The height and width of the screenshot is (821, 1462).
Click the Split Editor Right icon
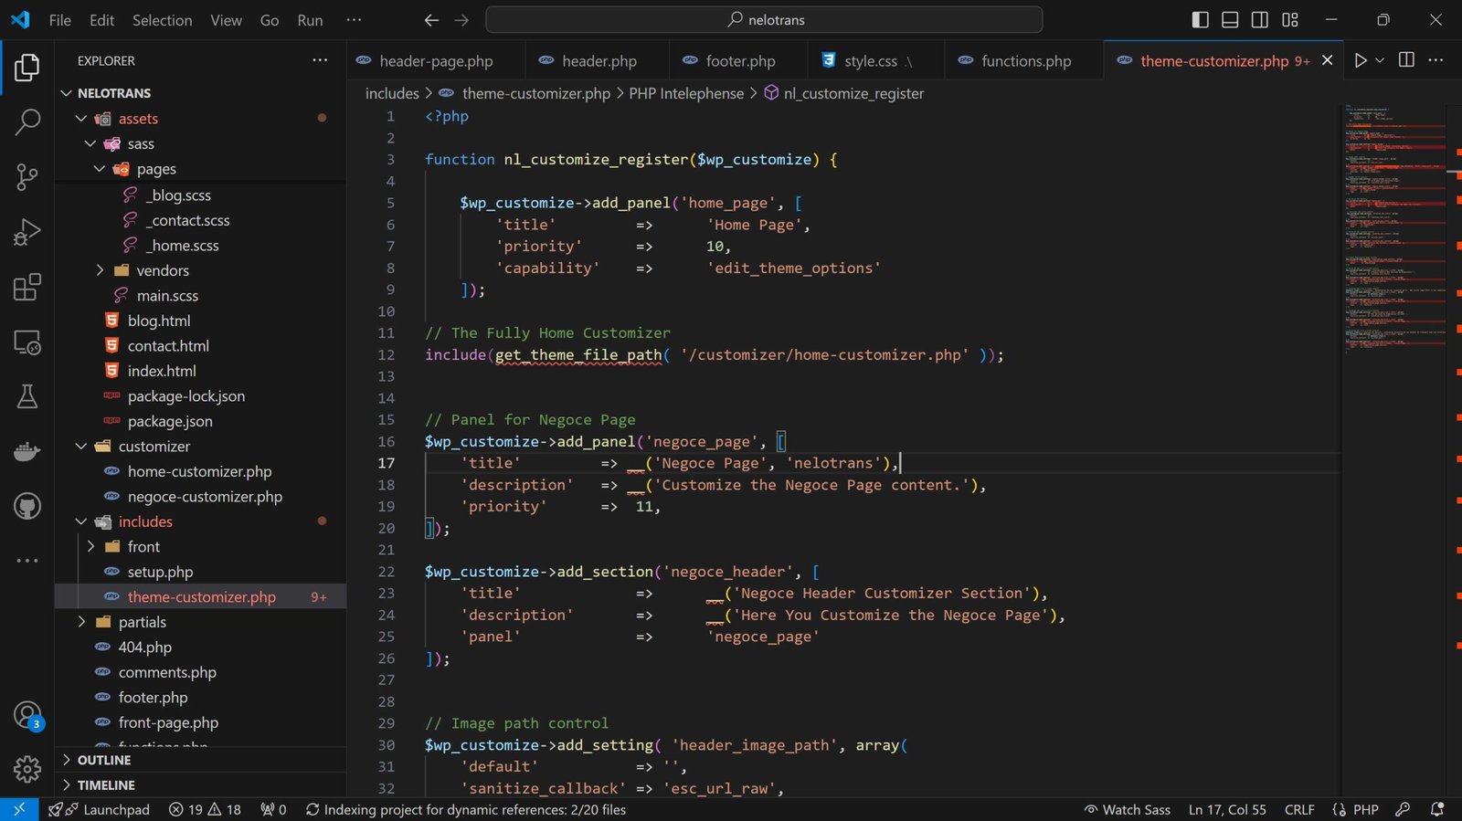1406,60
